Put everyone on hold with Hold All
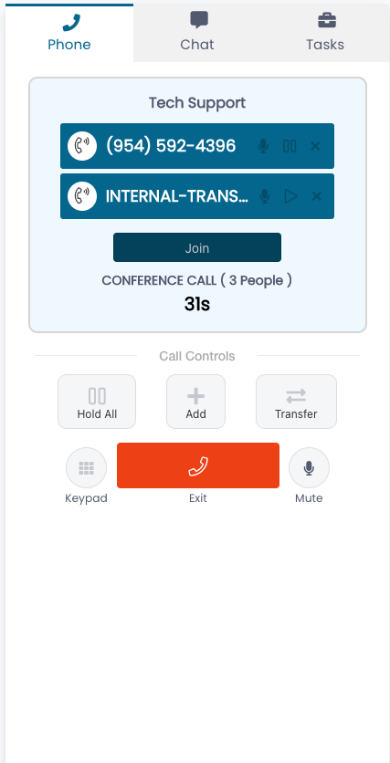 coord(97,402)
